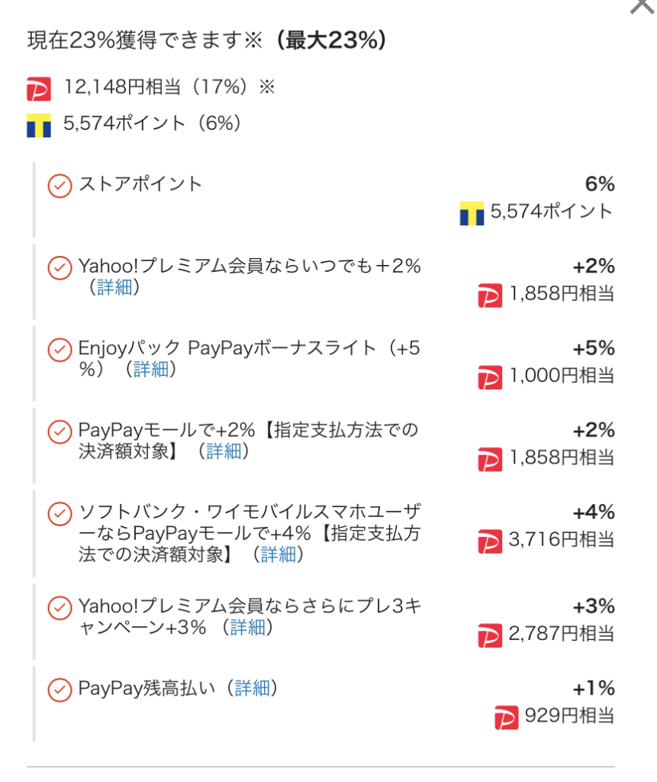Click the PayPay icon next to 929円相当

(x=507, y=717)
